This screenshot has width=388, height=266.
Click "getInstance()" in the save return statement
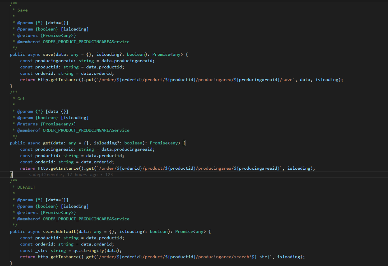67,80
